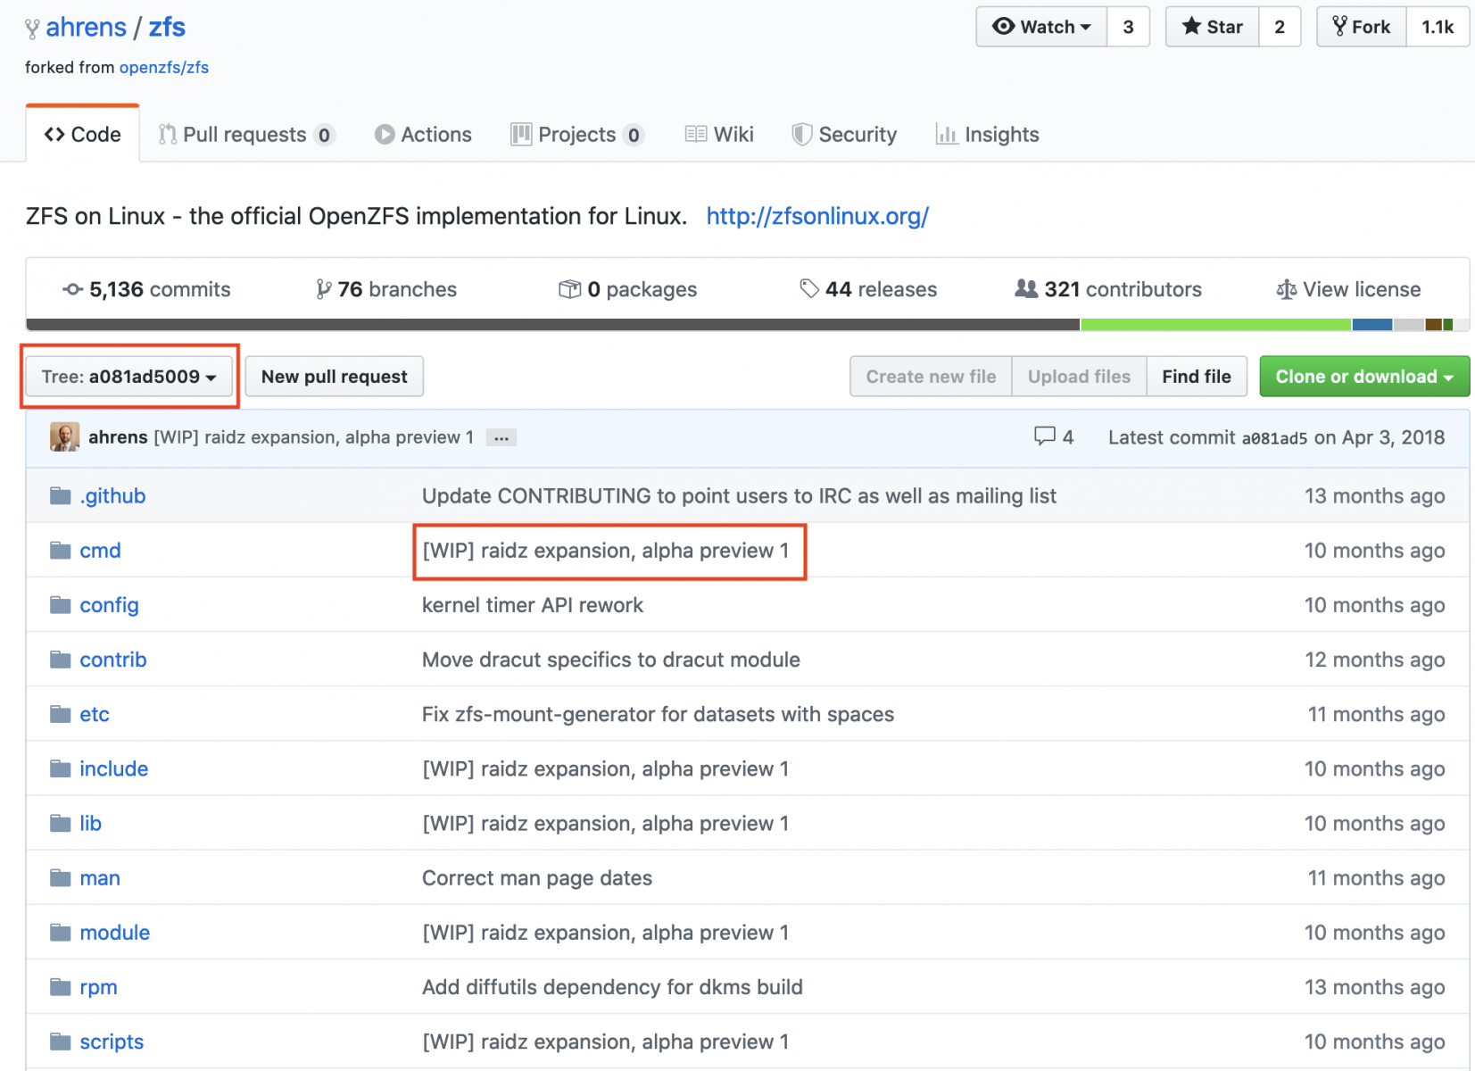
Task: Open the module folder
Action: click(115, 933)
